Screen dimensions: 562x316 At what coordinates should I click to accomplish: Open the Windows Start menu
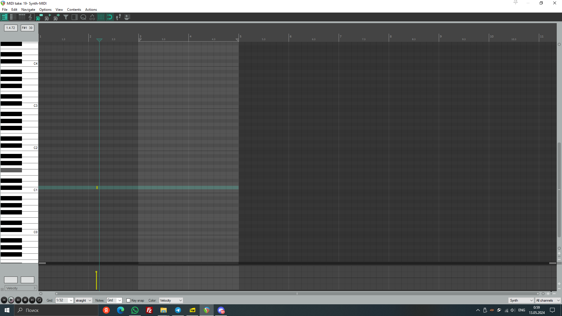click(7, 310)
